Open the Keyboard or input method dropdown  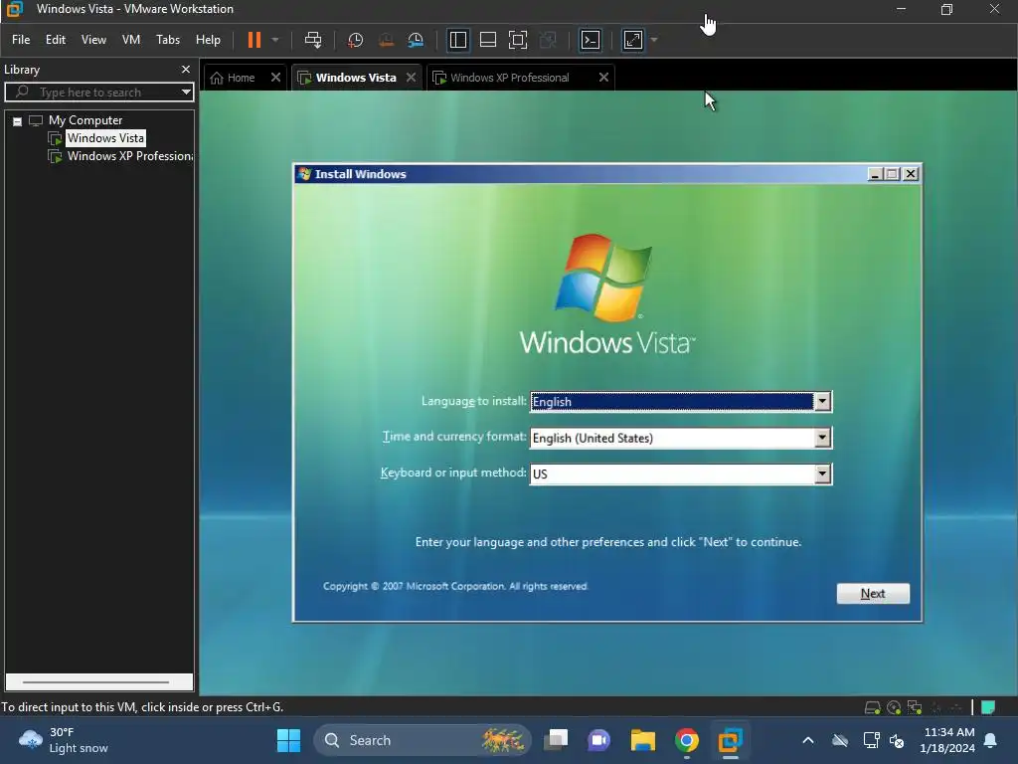tap(822, 475)
